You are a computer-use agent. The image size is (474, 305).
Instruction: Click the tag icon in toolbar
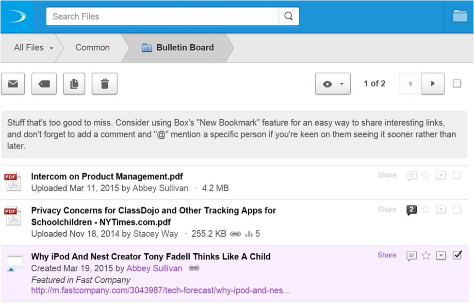coord(44,84)
